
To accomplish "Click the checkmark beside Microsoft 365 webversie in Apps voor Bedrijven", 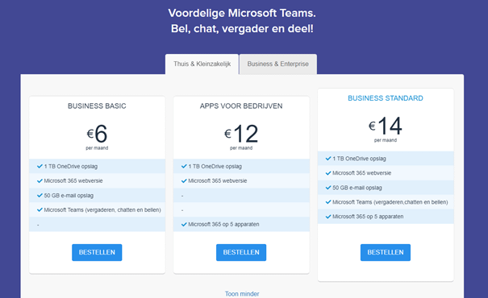I will (184, 181).
